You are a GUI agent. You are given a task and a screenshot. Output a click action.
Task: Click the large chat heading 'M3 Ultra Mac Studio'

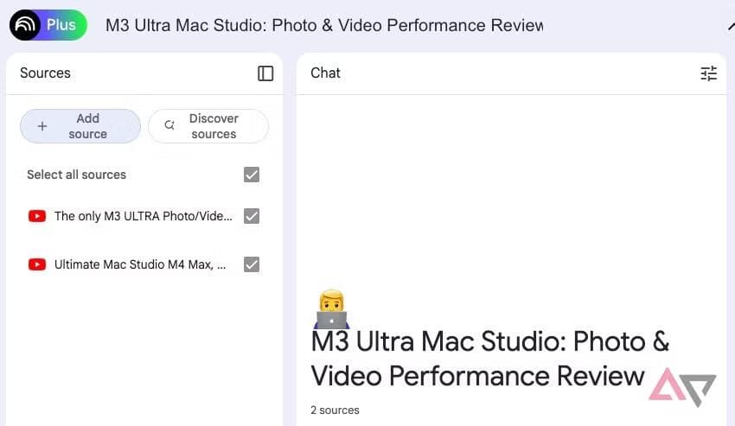click(489, 359)
